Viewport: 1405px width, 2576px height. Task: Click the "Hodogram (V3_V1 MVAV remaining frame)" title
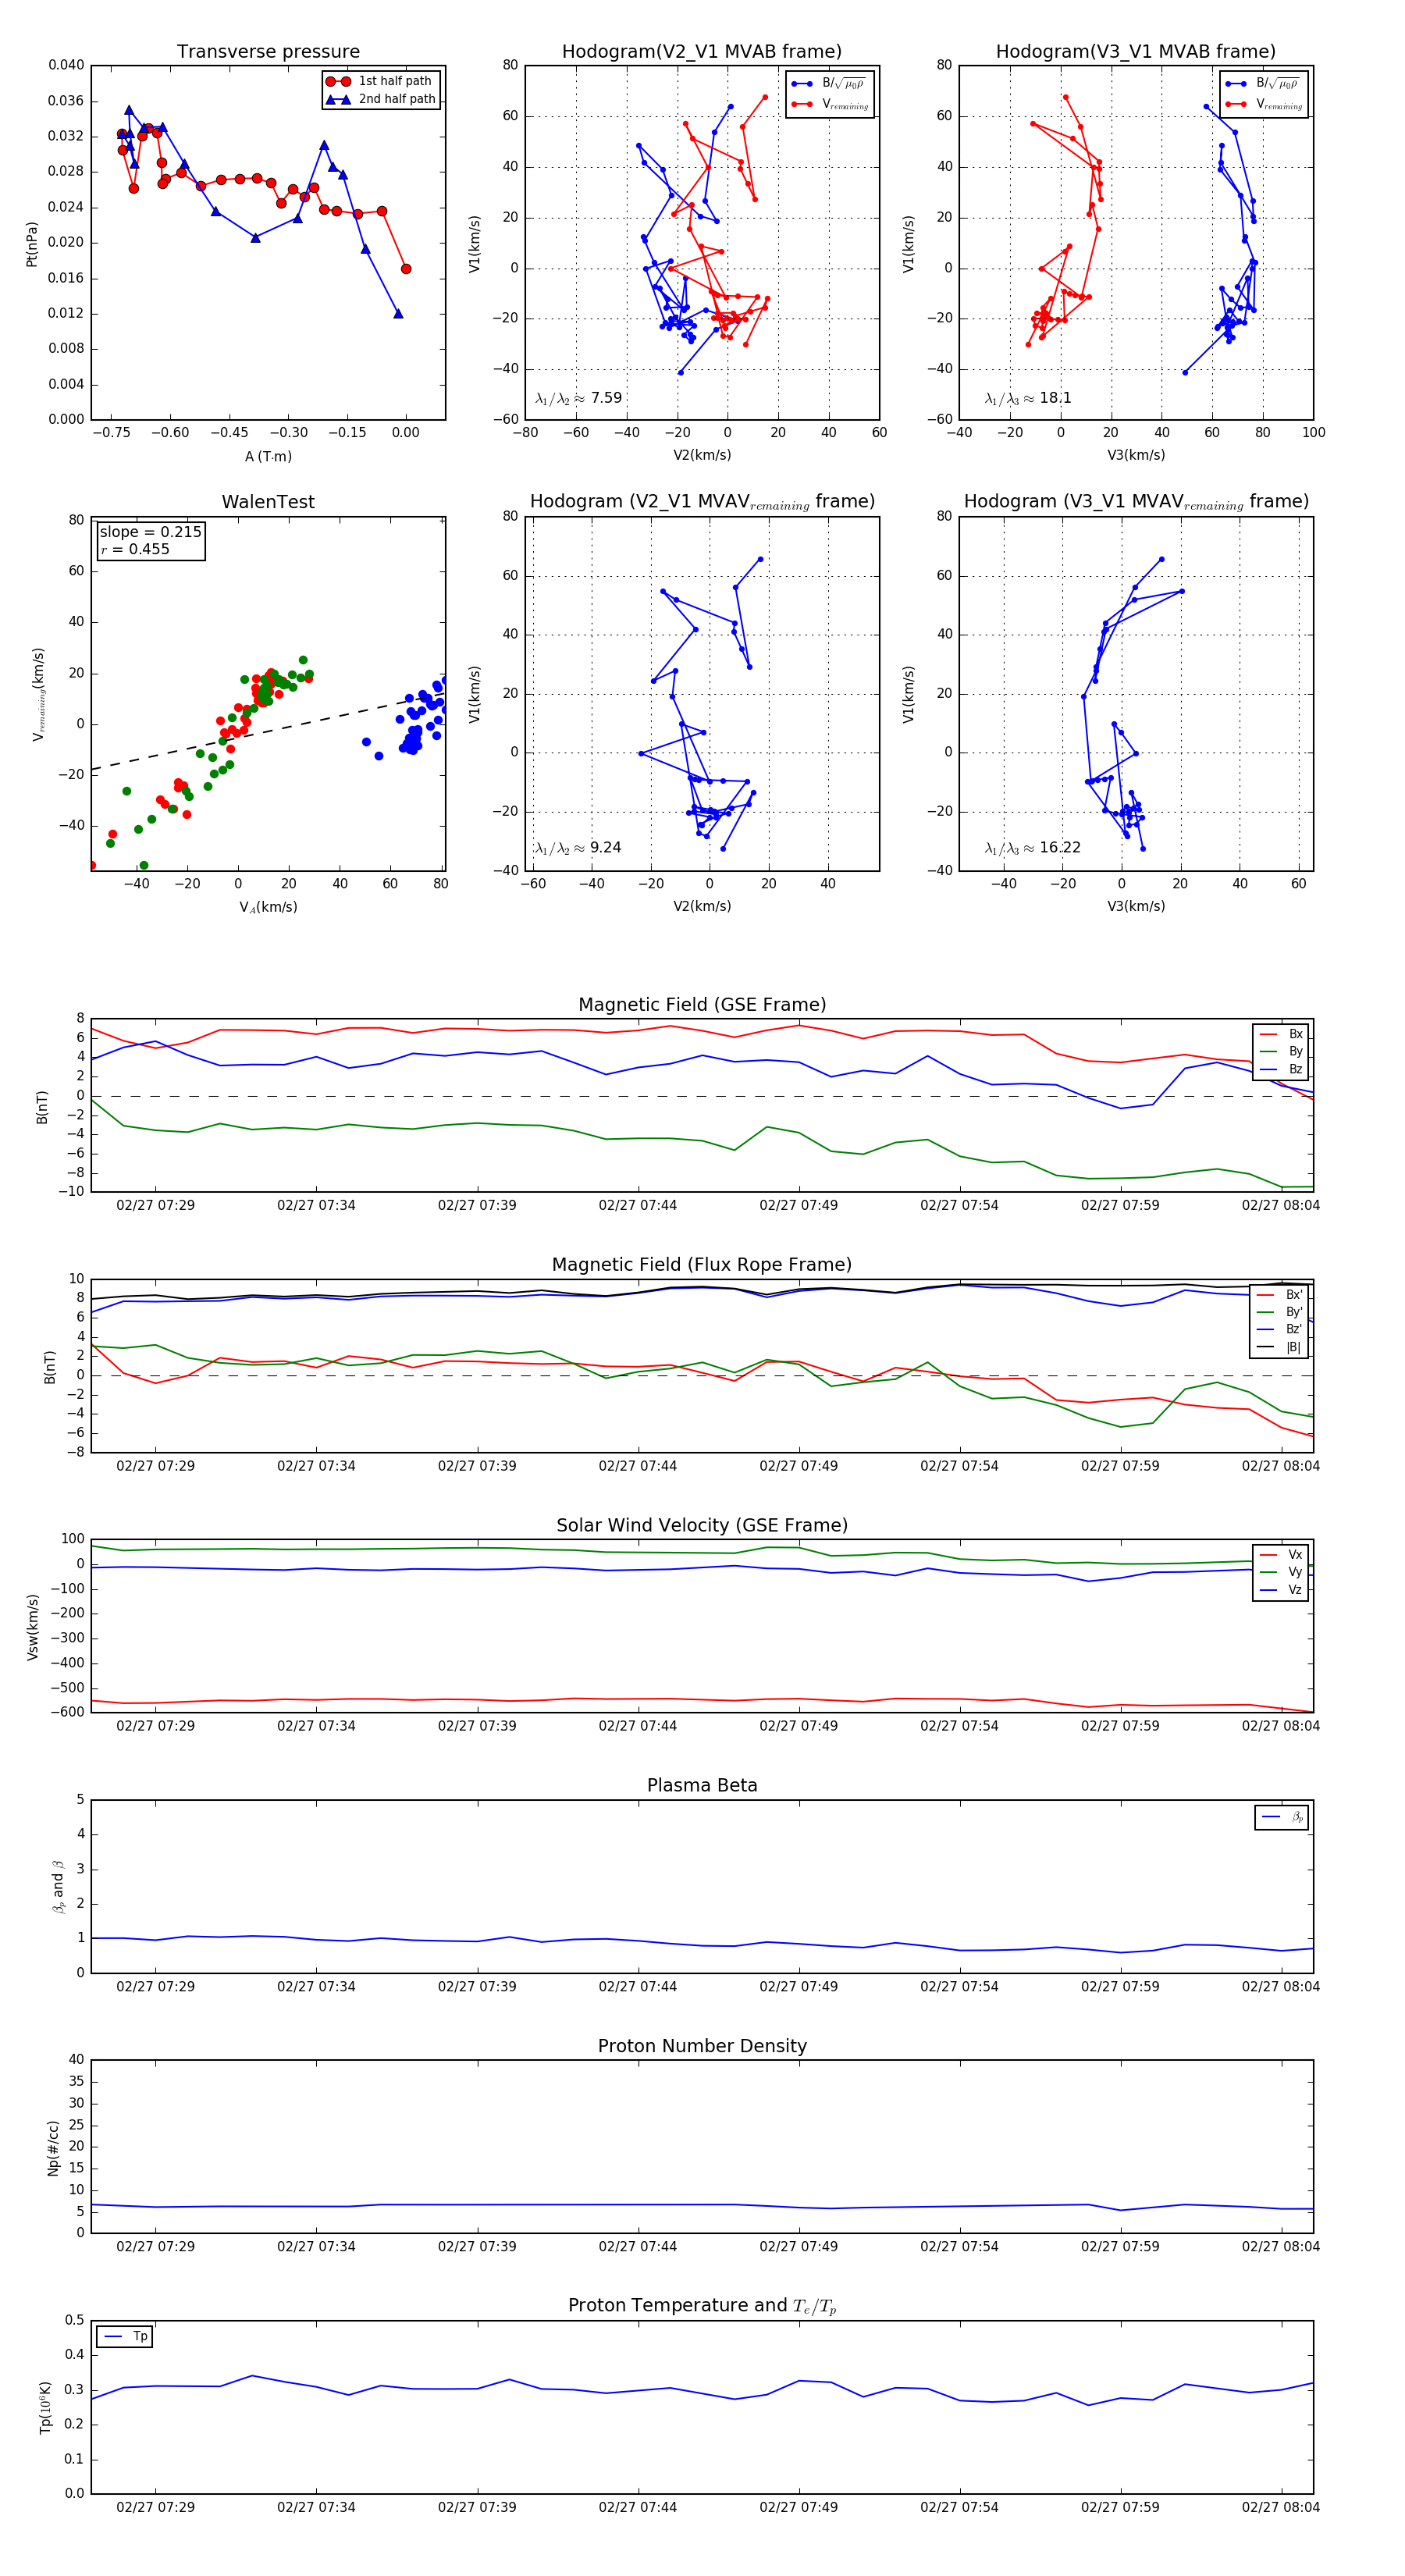point(1136,502)
